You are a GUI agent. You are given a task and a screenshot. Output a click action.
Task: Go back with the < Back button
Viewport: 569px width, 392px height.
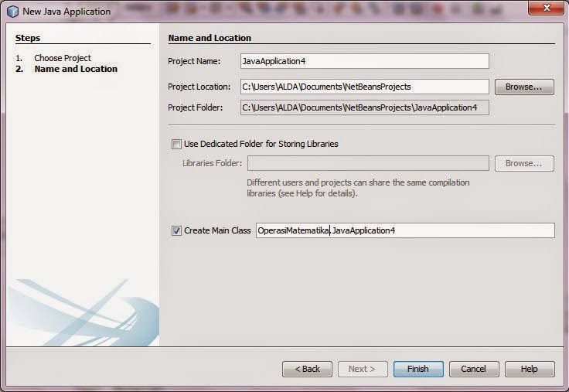[307, 369]
